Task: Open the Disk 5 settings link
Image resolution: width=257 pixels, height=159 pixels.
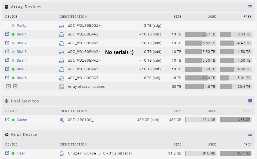Action: click(22, 69)
